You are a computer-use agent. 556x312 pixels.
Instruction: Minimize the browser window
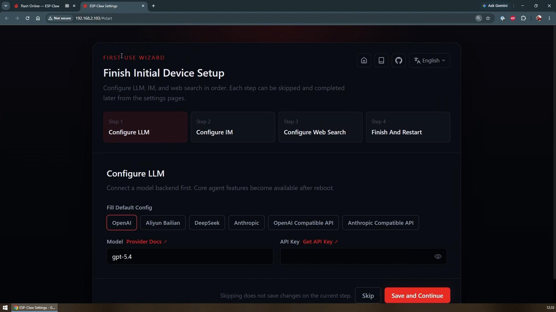(523, 6)
